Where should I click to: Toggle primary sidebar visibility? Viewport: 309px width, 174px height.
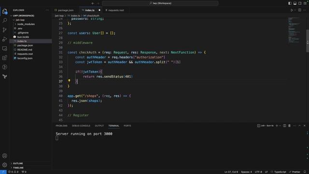click(290, 3)
